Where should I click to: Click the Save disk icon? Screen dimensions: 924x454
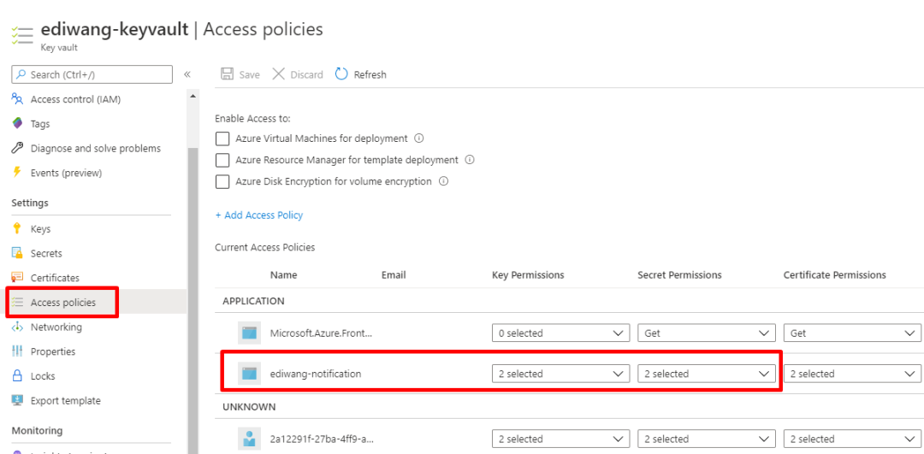(x=227, y=74)
